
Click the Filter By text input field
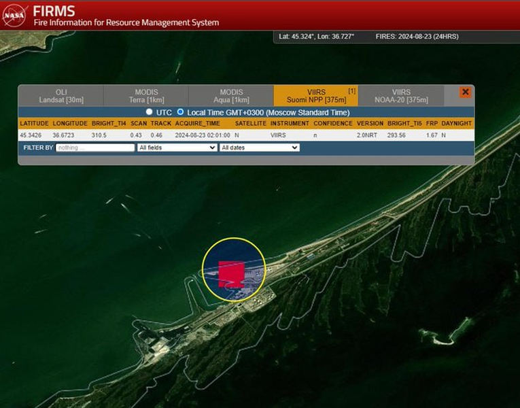pos(95,148)
